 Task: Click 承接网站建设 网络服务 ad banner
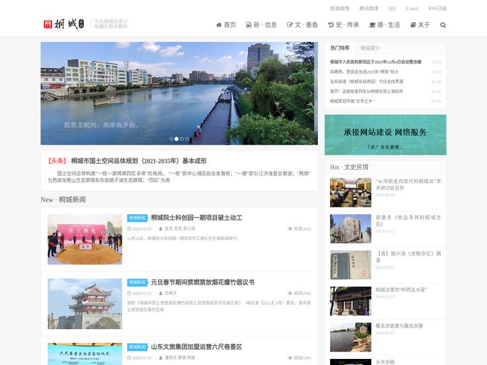(x=386, y=135)
